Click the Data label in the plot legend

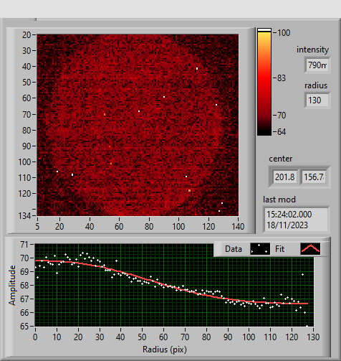coord(234,249)
